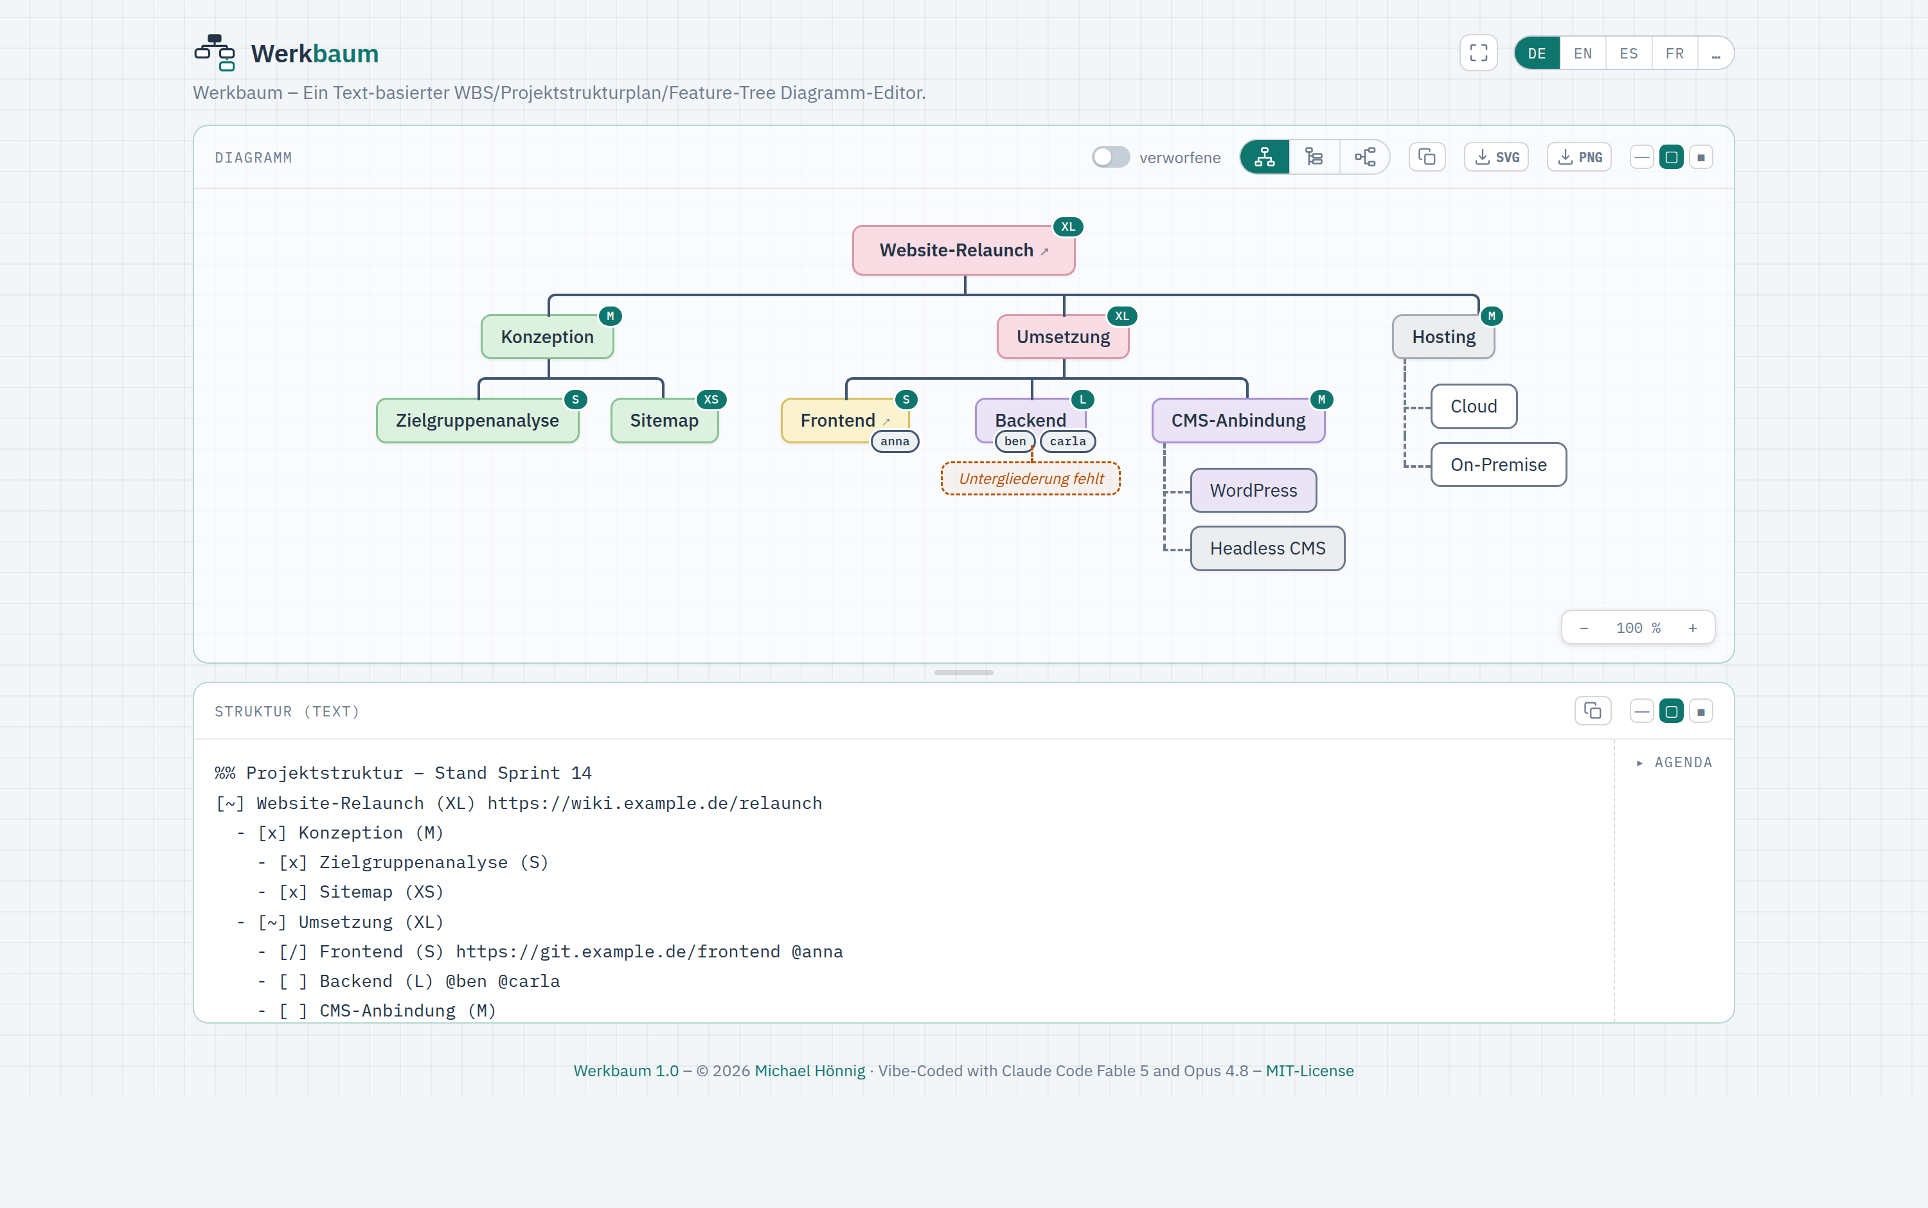Select the Konzeption node
The height and width of the screenshot is (1208, 1928).
548,336
